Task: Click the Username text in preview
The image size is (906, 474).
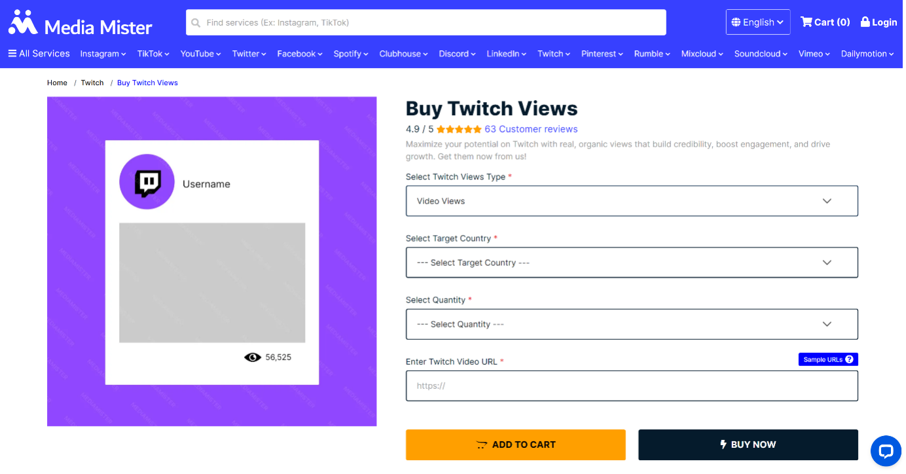Action: 206,184
